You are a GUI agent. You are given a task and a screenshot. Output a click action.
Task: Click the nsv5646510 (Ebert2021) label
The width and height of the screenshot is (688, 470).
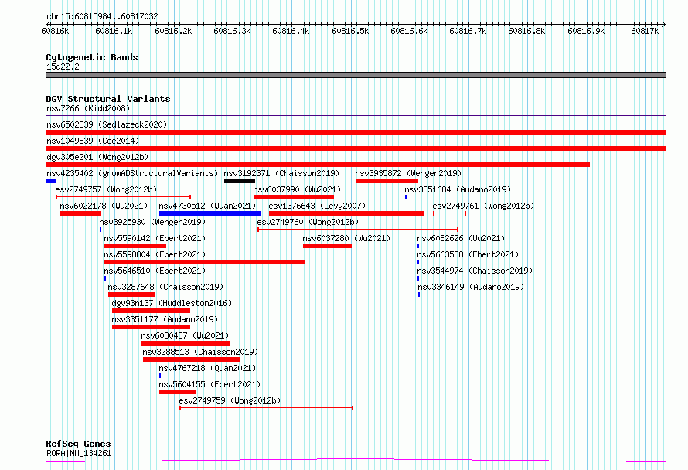pos(155,271)
